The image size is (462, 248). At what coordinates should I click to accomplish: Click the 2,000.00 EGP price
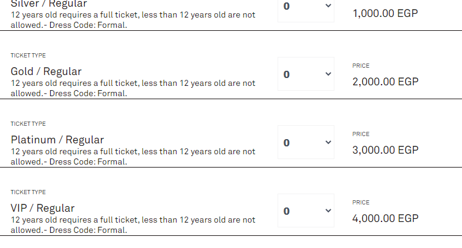coord(385,82)
